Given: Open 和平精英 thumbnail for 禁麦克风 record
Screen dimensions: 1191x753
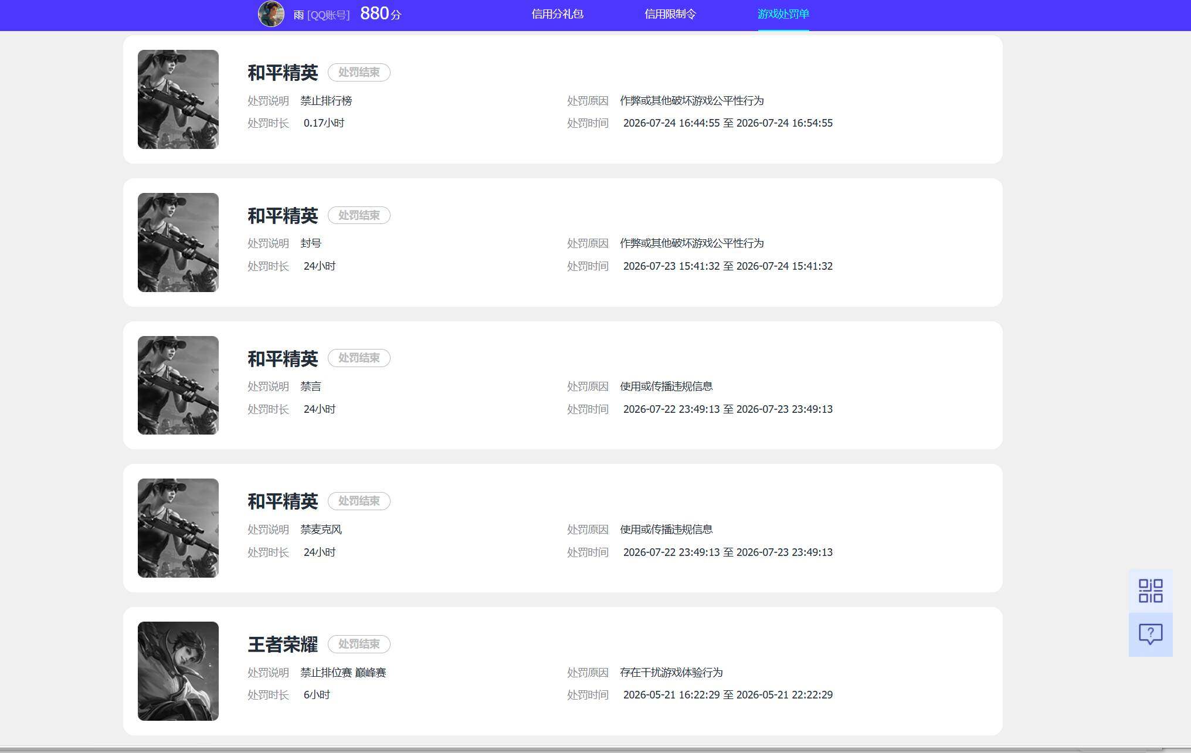Looking at the screenshot, I should pyautogui.click(x=178, y=528).
